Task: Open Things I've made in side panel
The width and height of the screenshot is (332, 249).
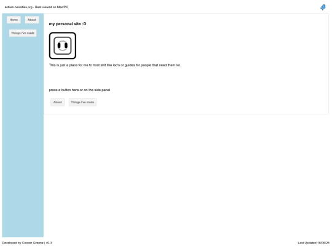Action: (23, 33)
